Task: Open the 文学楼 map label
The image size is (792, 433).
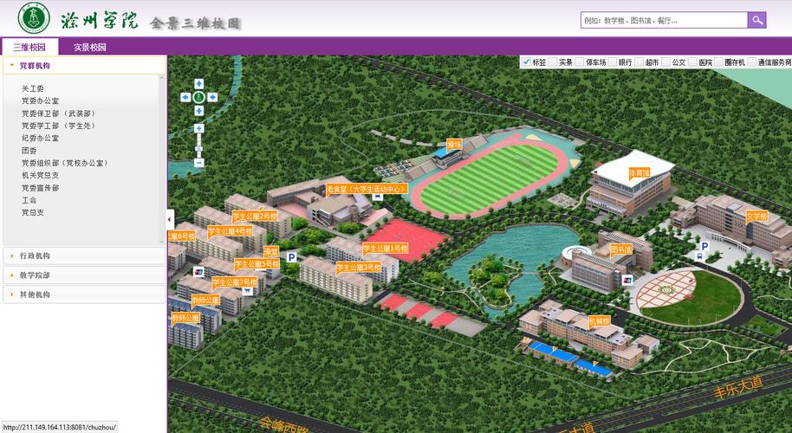Action: [756, 217]
